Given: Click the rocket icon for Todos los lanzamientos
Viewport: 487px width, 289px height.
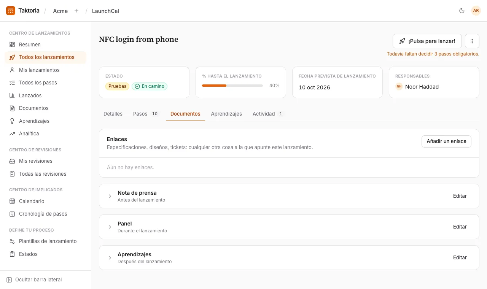Looking at the screenshot, I should (12, 57).
